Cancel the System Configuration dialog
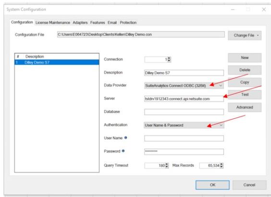This screenshot has height=197, width=271. pyautogui.click(x=249, y=185)
